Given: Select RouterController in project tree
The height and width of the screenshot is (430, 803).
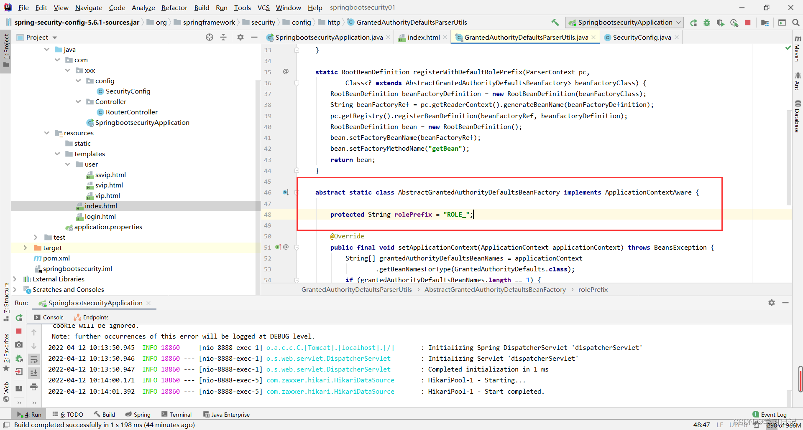Looking at the screenshot, I should (x=131, y=112).
